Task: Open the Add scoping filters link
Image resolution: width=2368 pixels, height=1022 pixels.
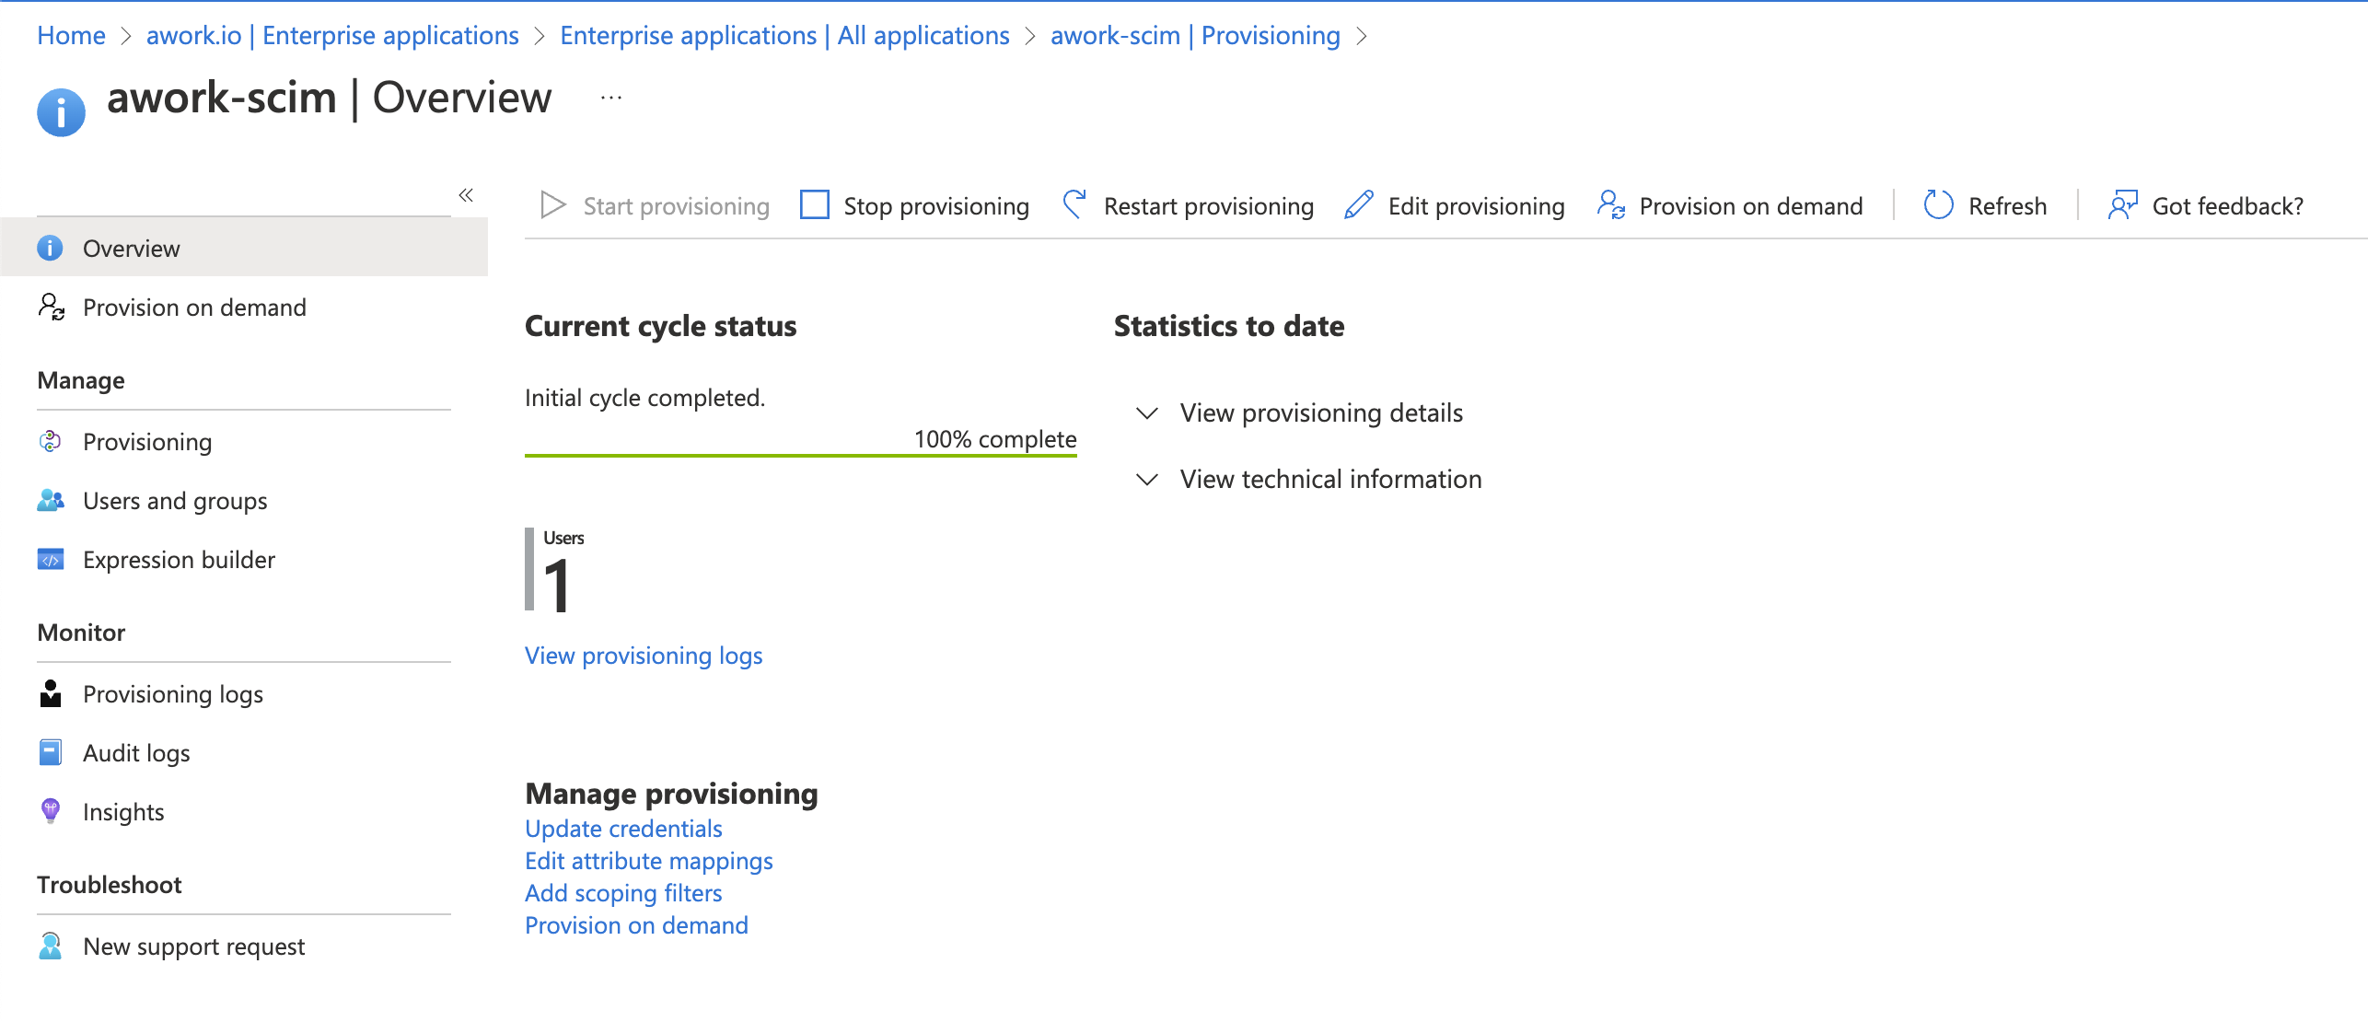Action: [623, 892]
